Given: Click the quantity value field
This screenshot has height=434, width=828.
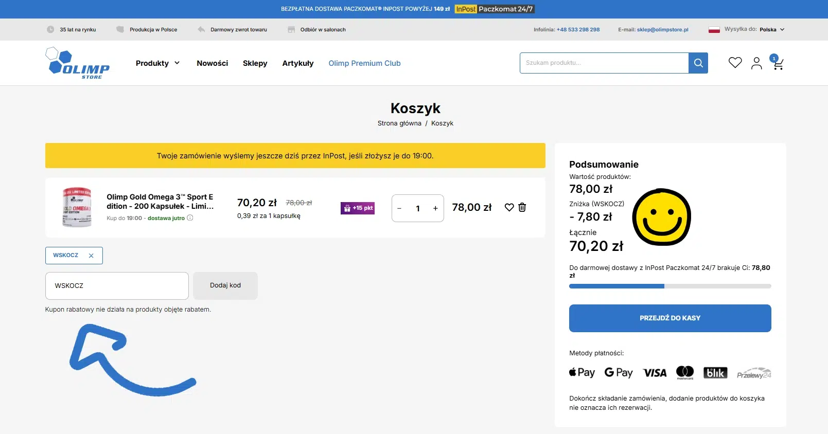Looking at the screenshot, I should (418, 208).
